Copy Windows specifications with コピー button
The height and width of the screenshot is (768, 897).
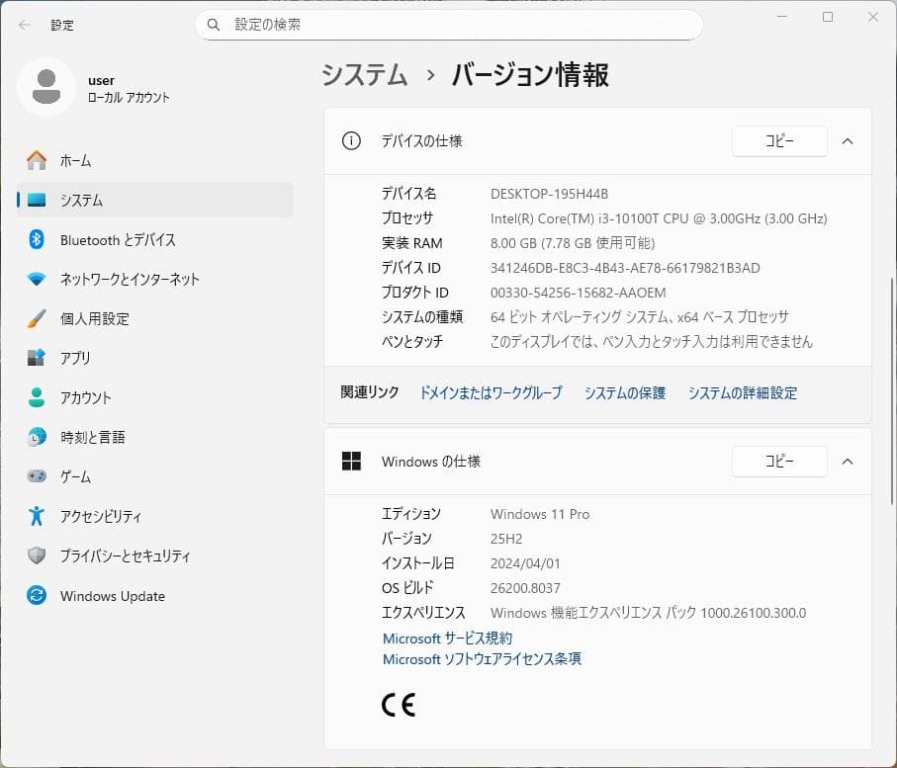(779, 461)
